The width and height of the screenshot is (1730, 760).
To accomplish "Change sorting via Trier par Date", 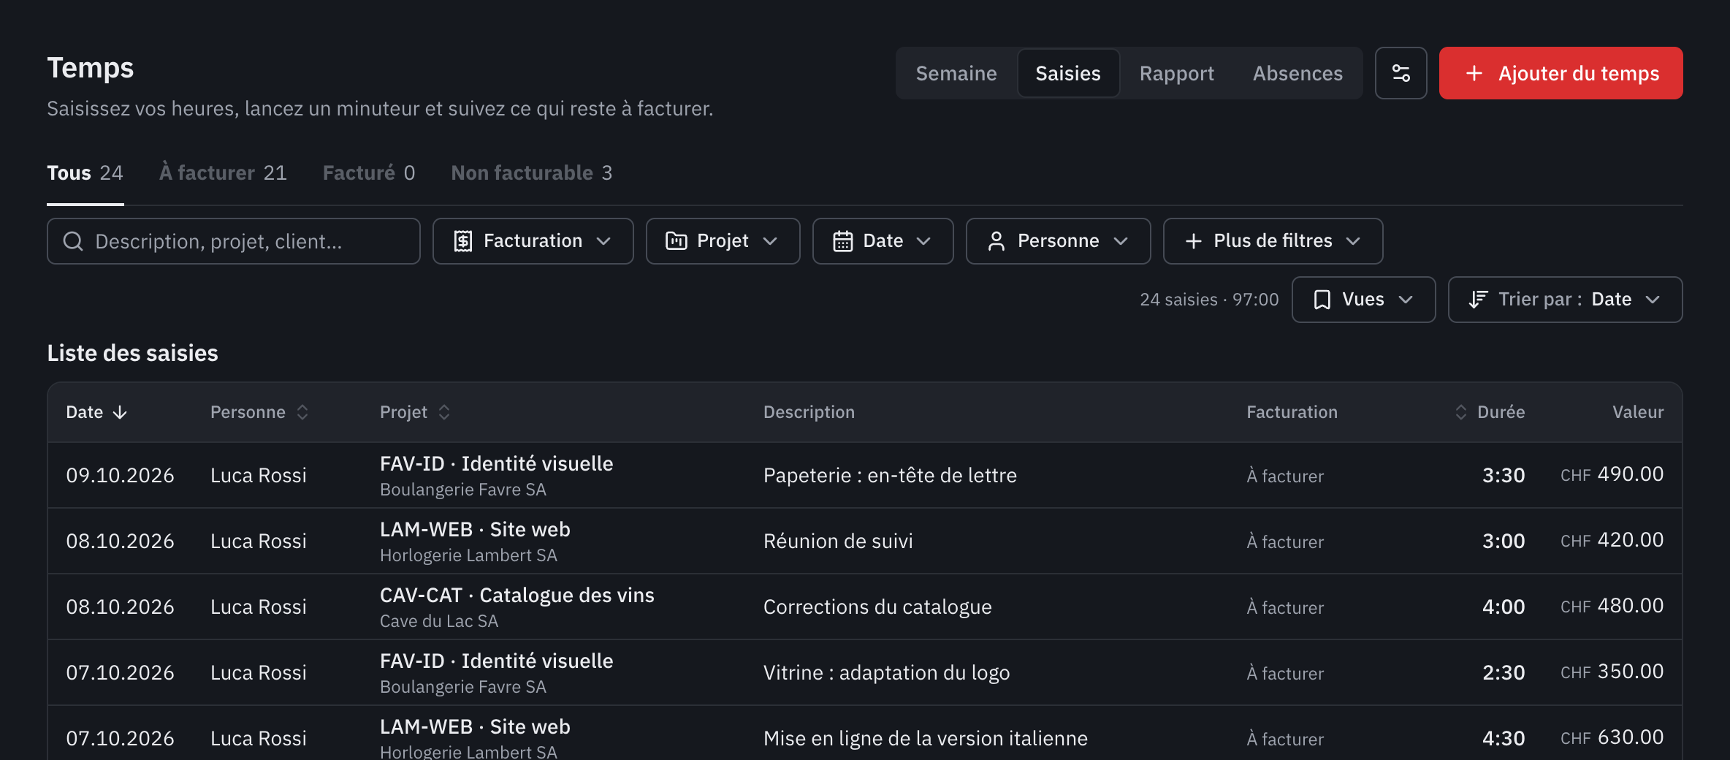I will tap(1565, 300).
